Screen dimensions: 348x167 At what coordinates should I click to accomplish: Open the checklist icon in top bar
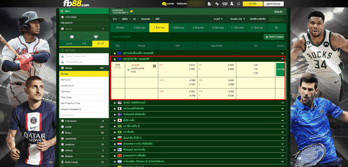coord(239,4)
